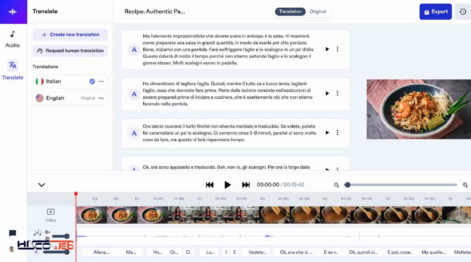The height and width of the screenshot is (262, 471).
Task: Open the English original more menu
Action: (x=101, y=98)
